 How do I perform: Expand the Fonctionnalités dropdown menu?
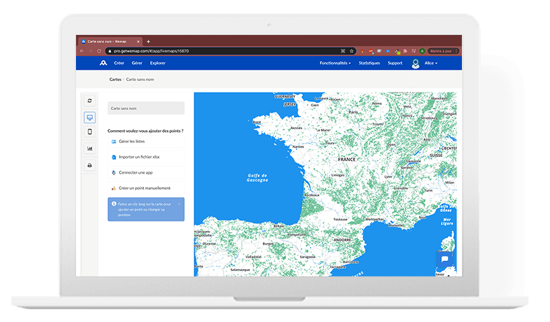335,63
